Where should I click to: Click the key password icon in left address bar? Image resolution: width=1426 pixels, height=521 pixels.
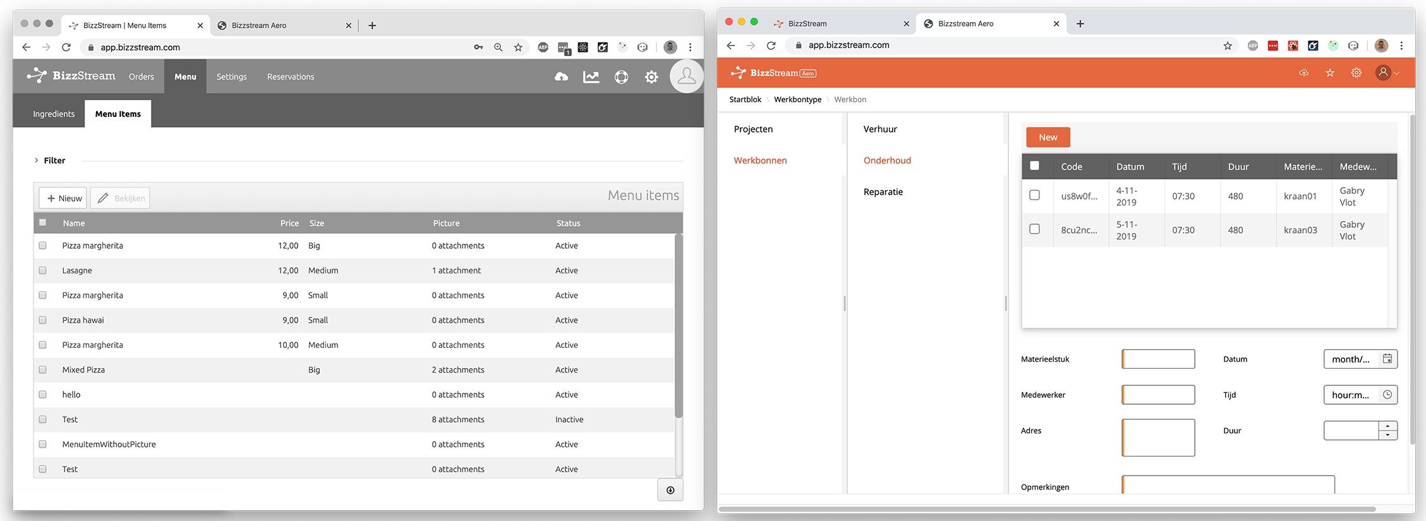click(x=479, y=47)
